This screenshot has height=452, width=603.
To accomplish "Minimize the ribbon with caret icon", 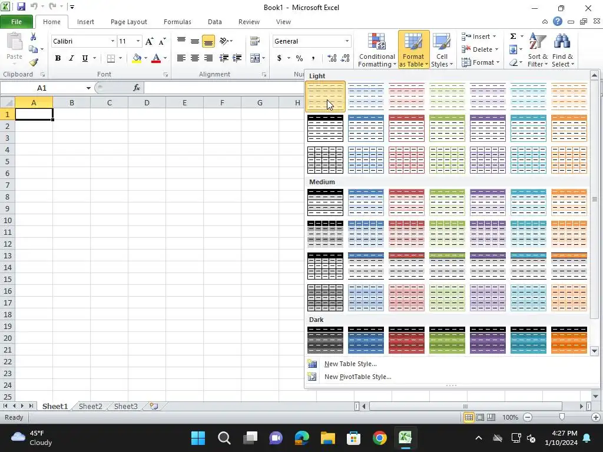I will (x=545, y=22).
